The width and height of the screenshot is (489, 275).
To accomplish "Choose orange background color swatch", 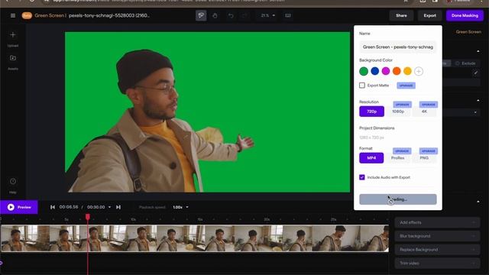I will (x=397, y=71).
